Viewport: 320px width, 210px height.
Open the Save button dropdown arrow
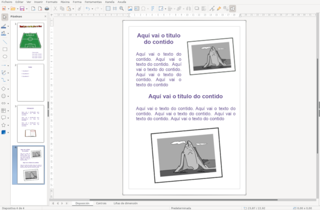[27, 8]
